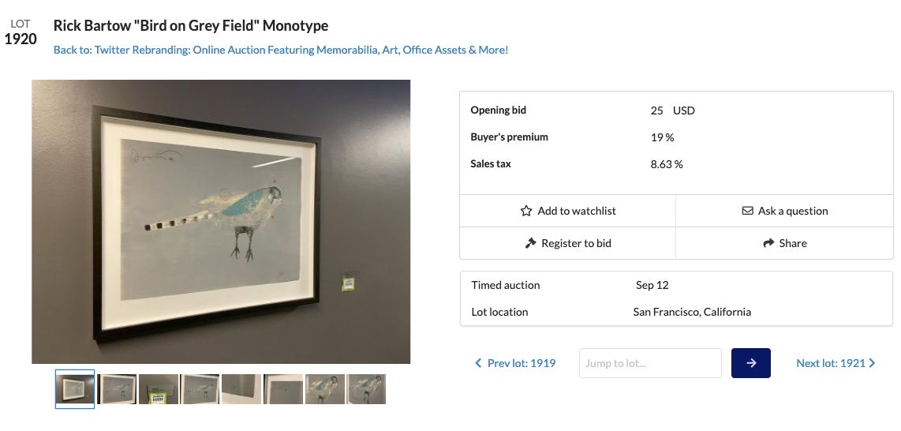The height and width of the screenshot is (431, 901).
Task: Select the third thumbnail with green tag
Action: [159, 389]
